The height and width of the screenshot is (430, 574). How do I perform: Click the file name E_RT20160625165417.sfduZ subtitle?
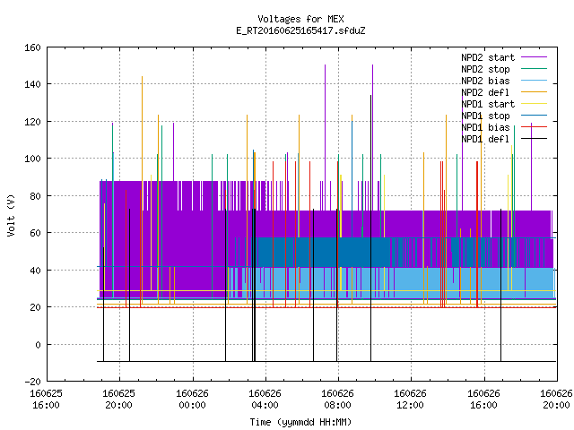pyautogui.click(x=300, y=30)
